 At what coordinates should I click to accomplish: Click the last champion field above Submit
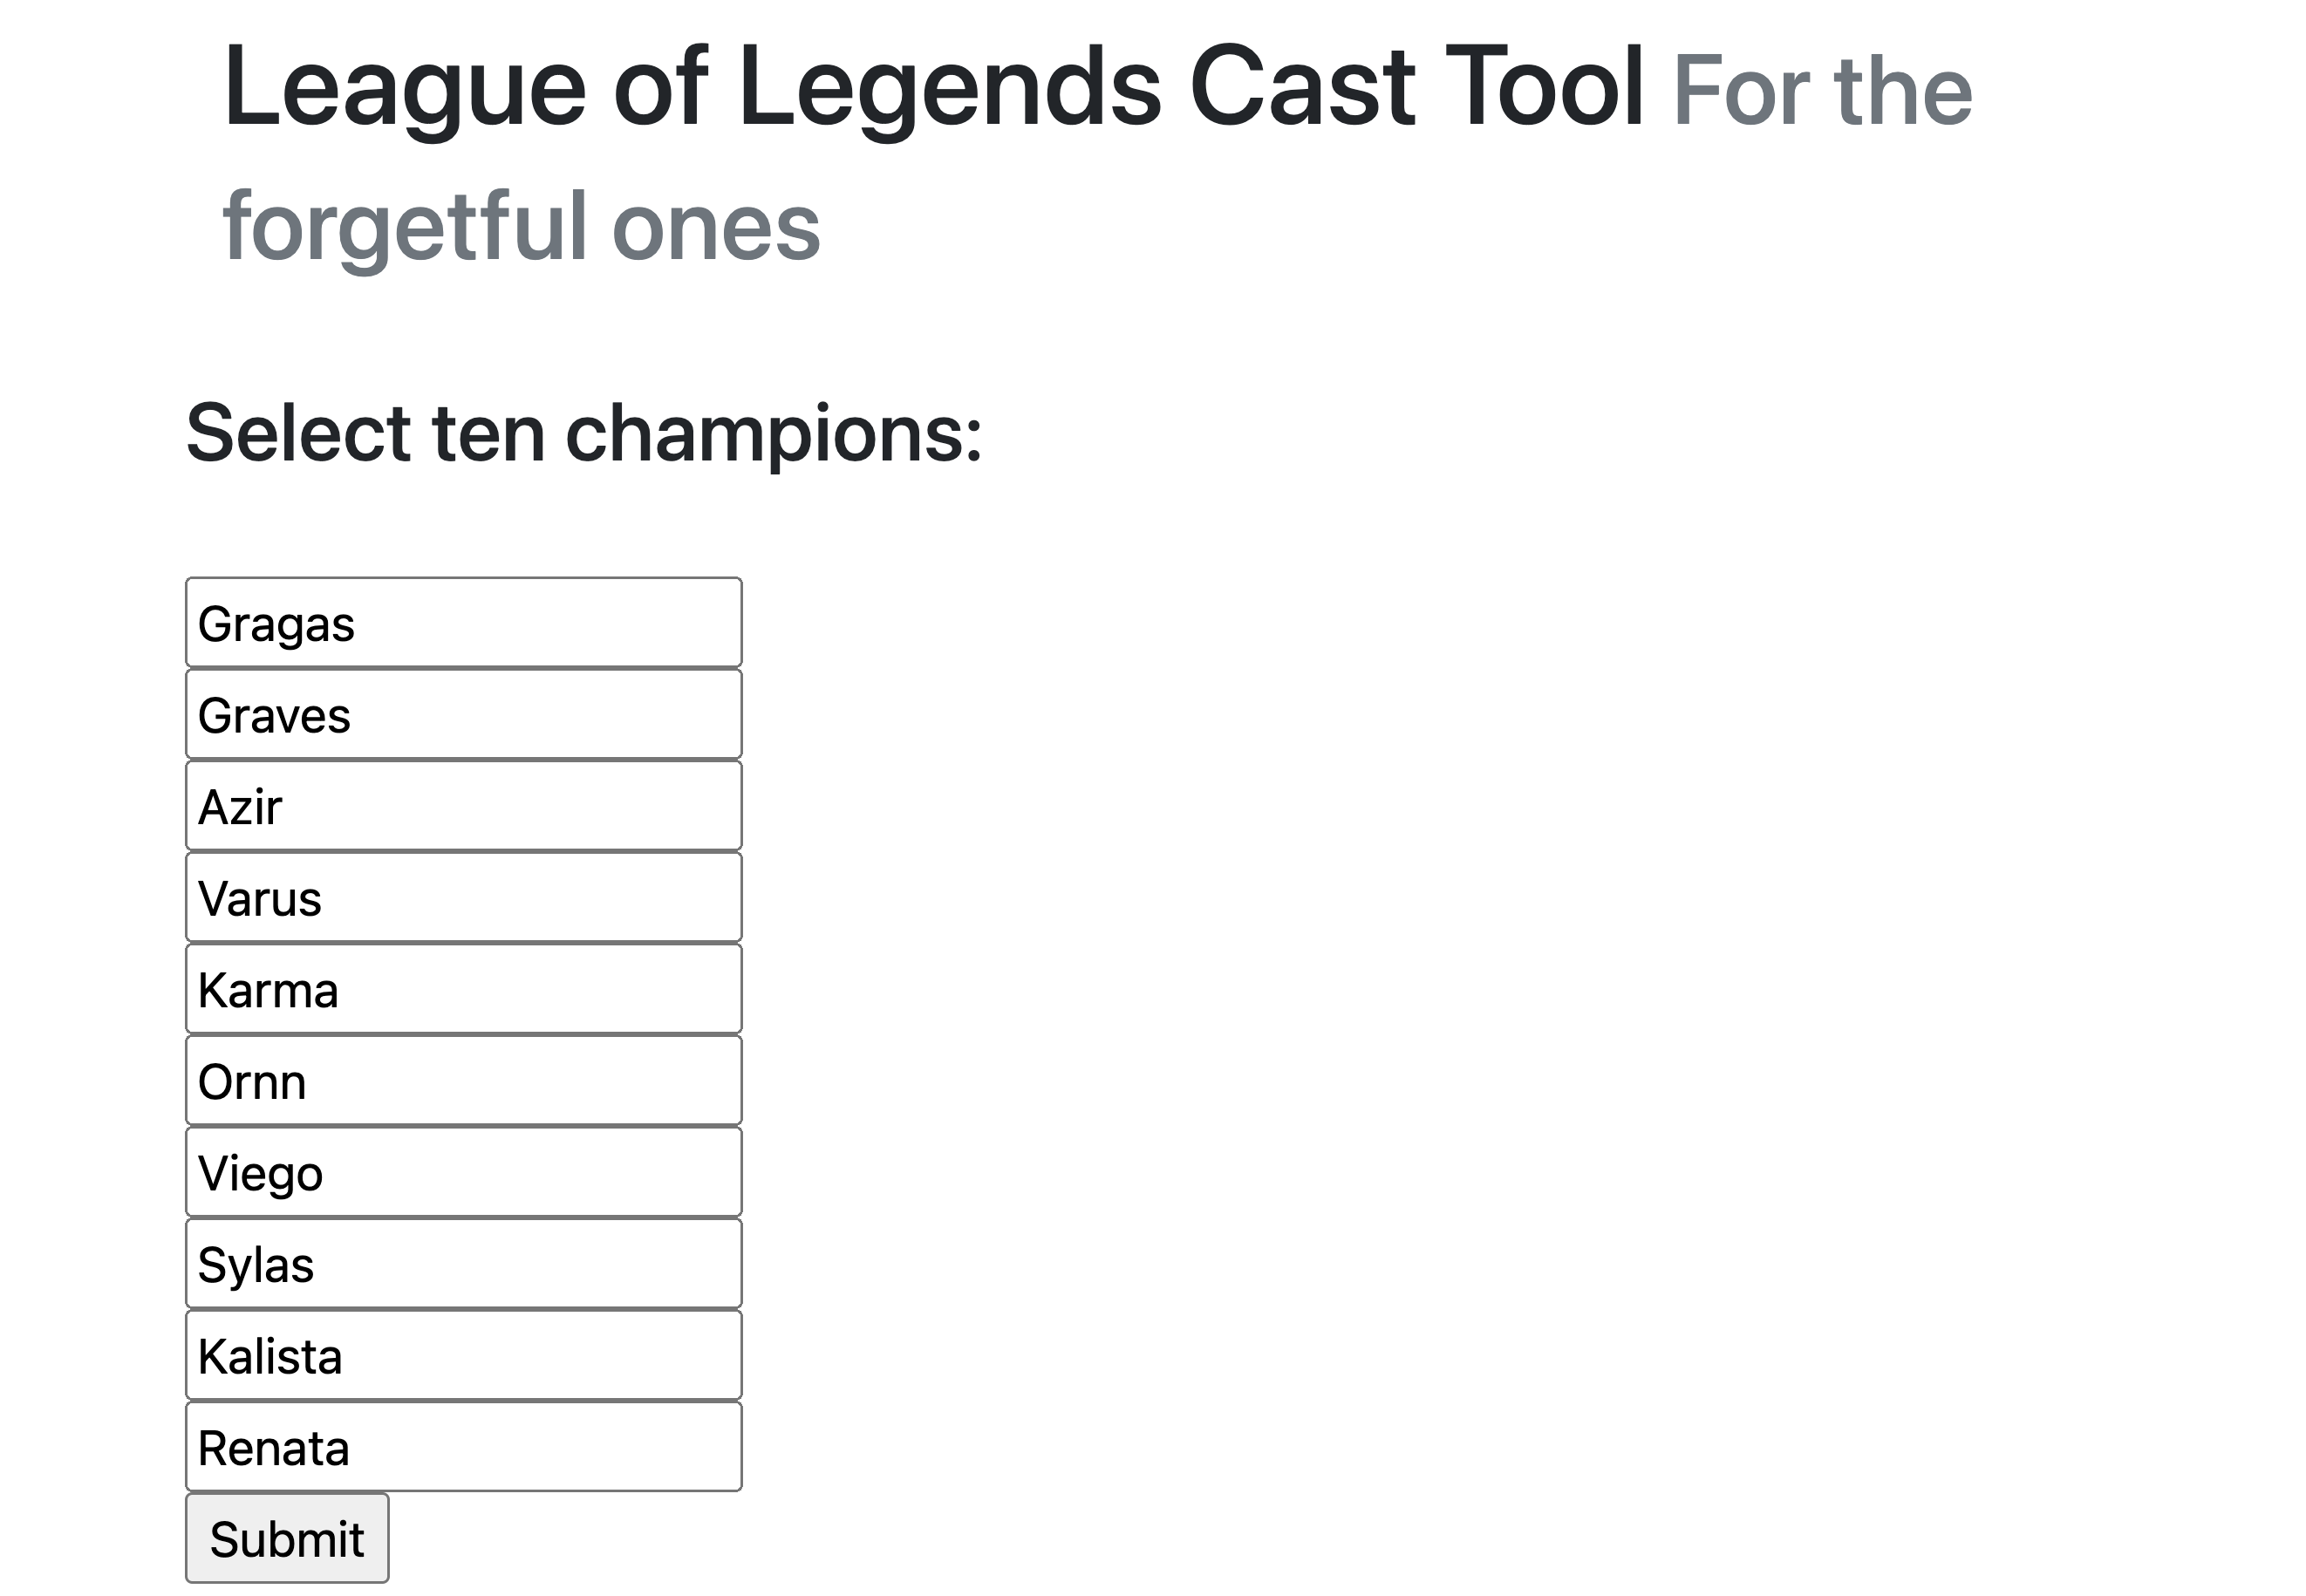tap(463, 1447)
